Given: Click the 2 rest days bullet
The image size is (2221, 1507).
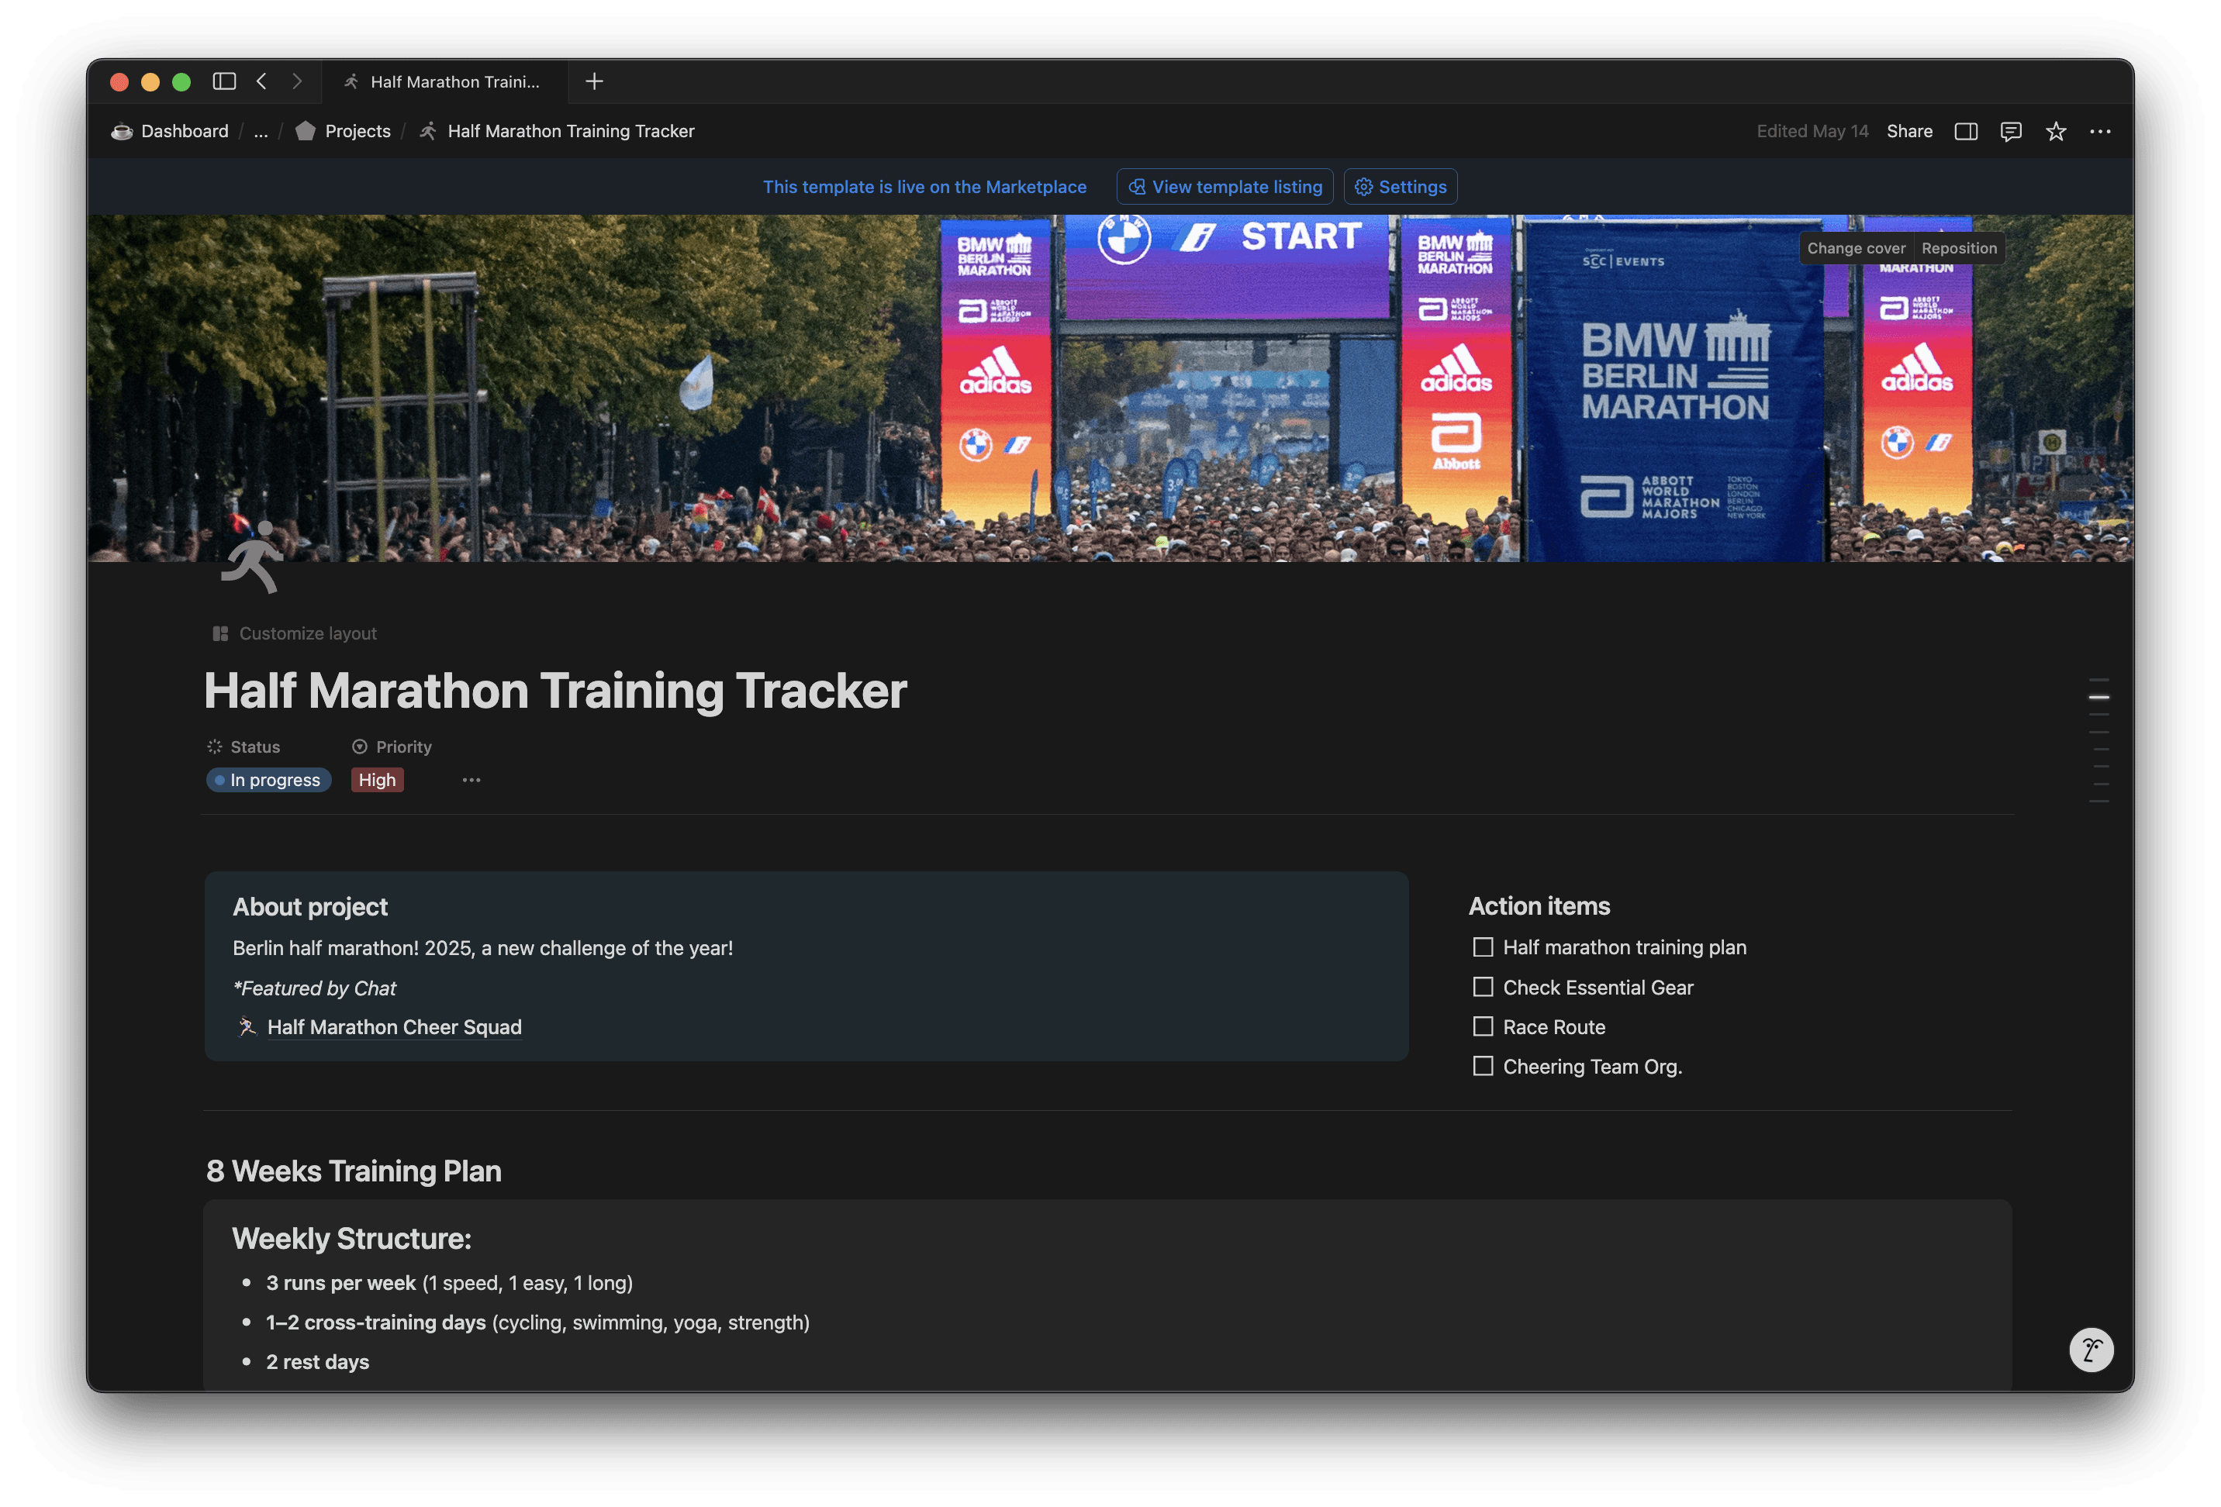Looking at the screenshot, I should pos(317,1362).
